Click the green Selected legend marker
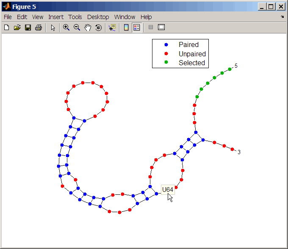 tap(166, 62)
